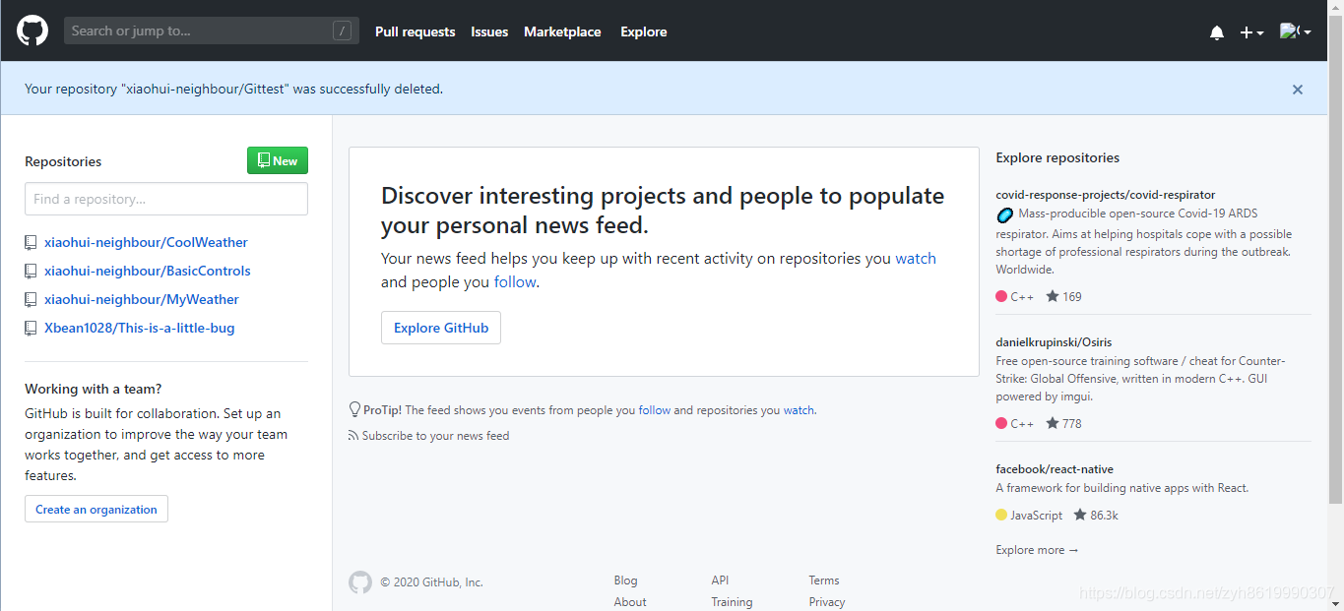Open the user avatar profile menu
The height and width of the screenshot is (611, 1344).
tap(1295, 31)
